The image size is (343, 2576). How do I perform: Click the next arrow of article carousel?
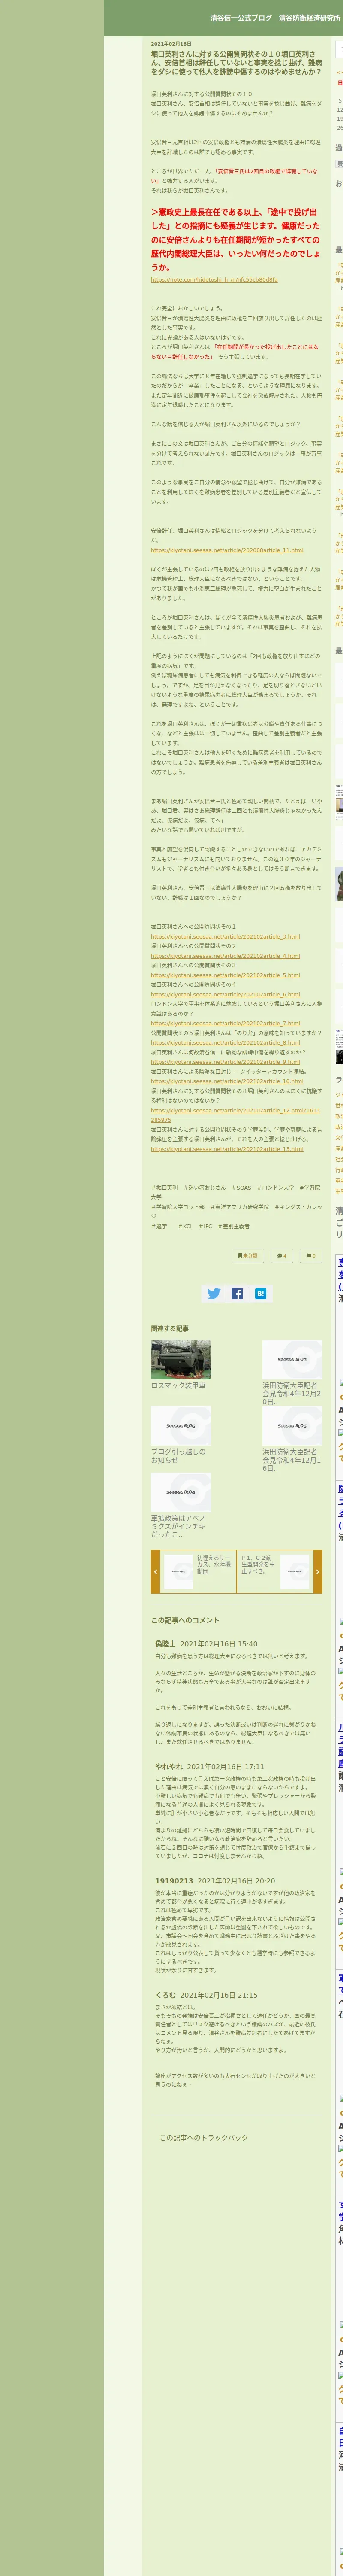[x=318, y=1571]
